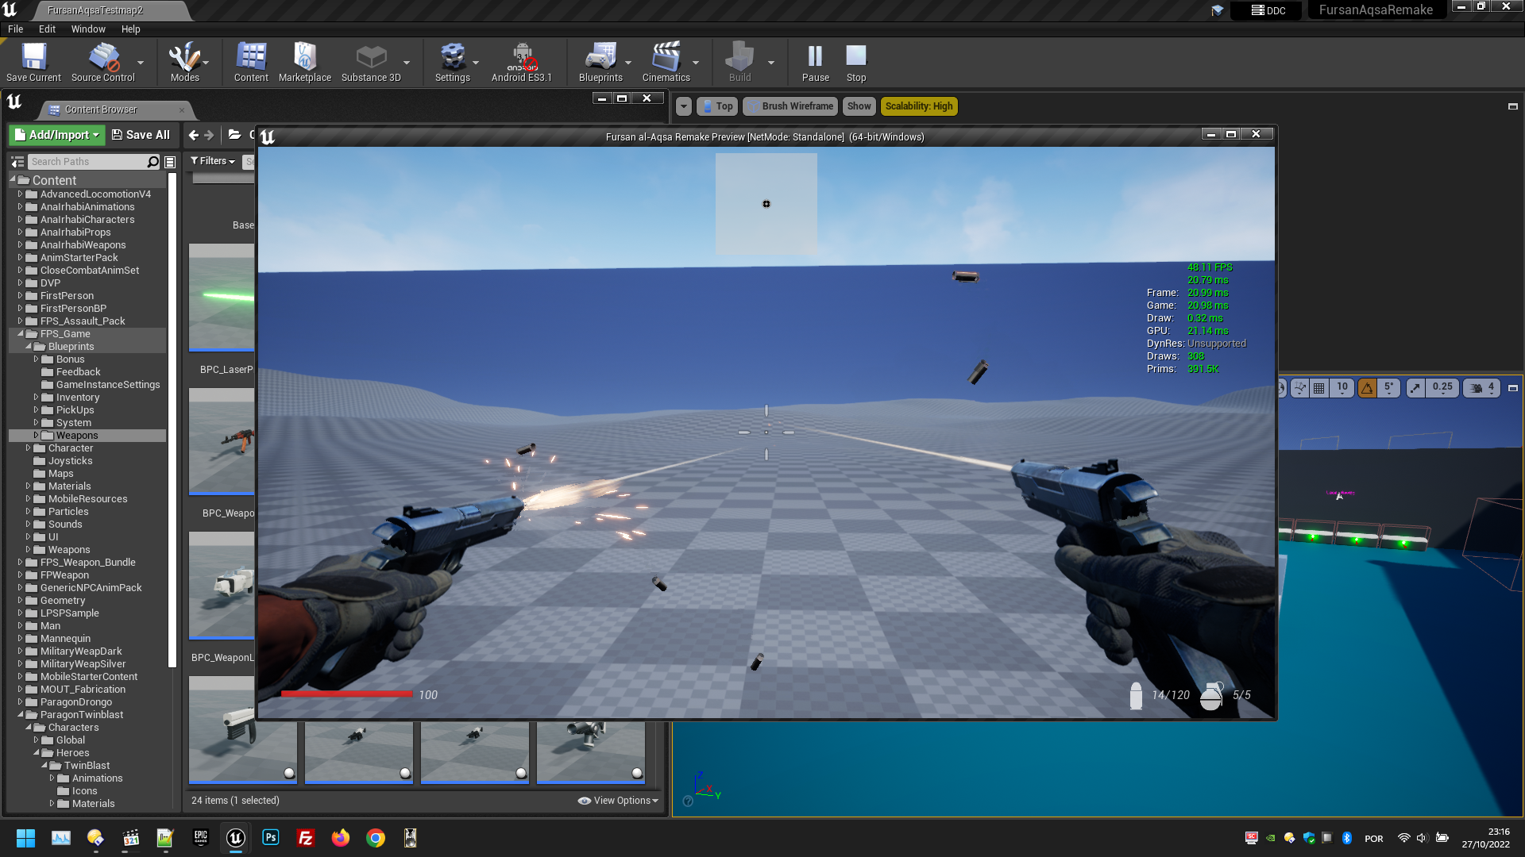Viewport: 1525px width, 857px height.
Task: Collapse the ParagonTwinblast folder
Action: [20, 715]
